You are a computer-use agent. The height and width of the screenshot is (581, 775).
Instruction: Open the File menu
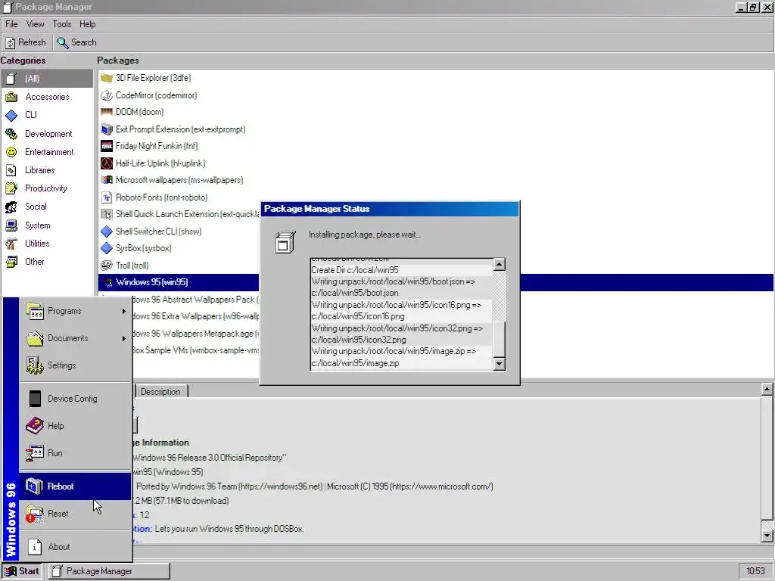[11, 24]
